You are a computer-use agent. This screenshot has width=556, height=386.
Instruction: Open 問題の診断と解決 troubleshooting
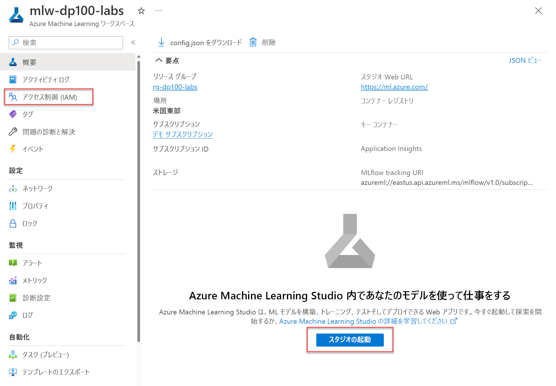(x=49, y=132)
